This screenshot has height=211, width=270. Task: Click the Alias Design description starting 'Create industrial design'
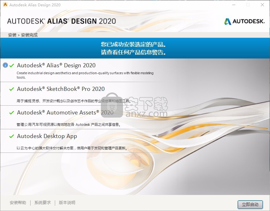tap(85, 75)
